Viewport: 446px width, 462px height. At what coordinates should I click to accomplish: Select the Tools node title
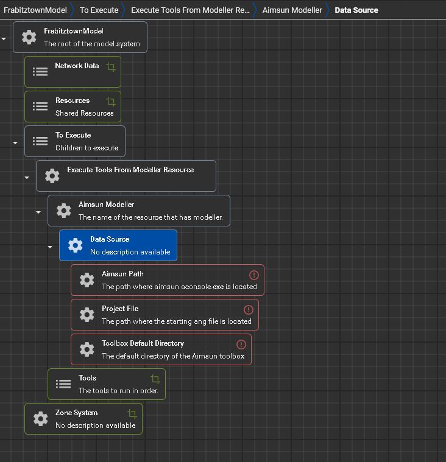(88, 378)
